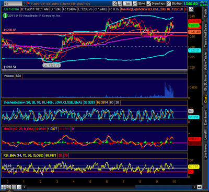This screenshot has height=192, width=209.
Task: Click the double-arrow expand icon at bottom right
Action: pos(199,187)
